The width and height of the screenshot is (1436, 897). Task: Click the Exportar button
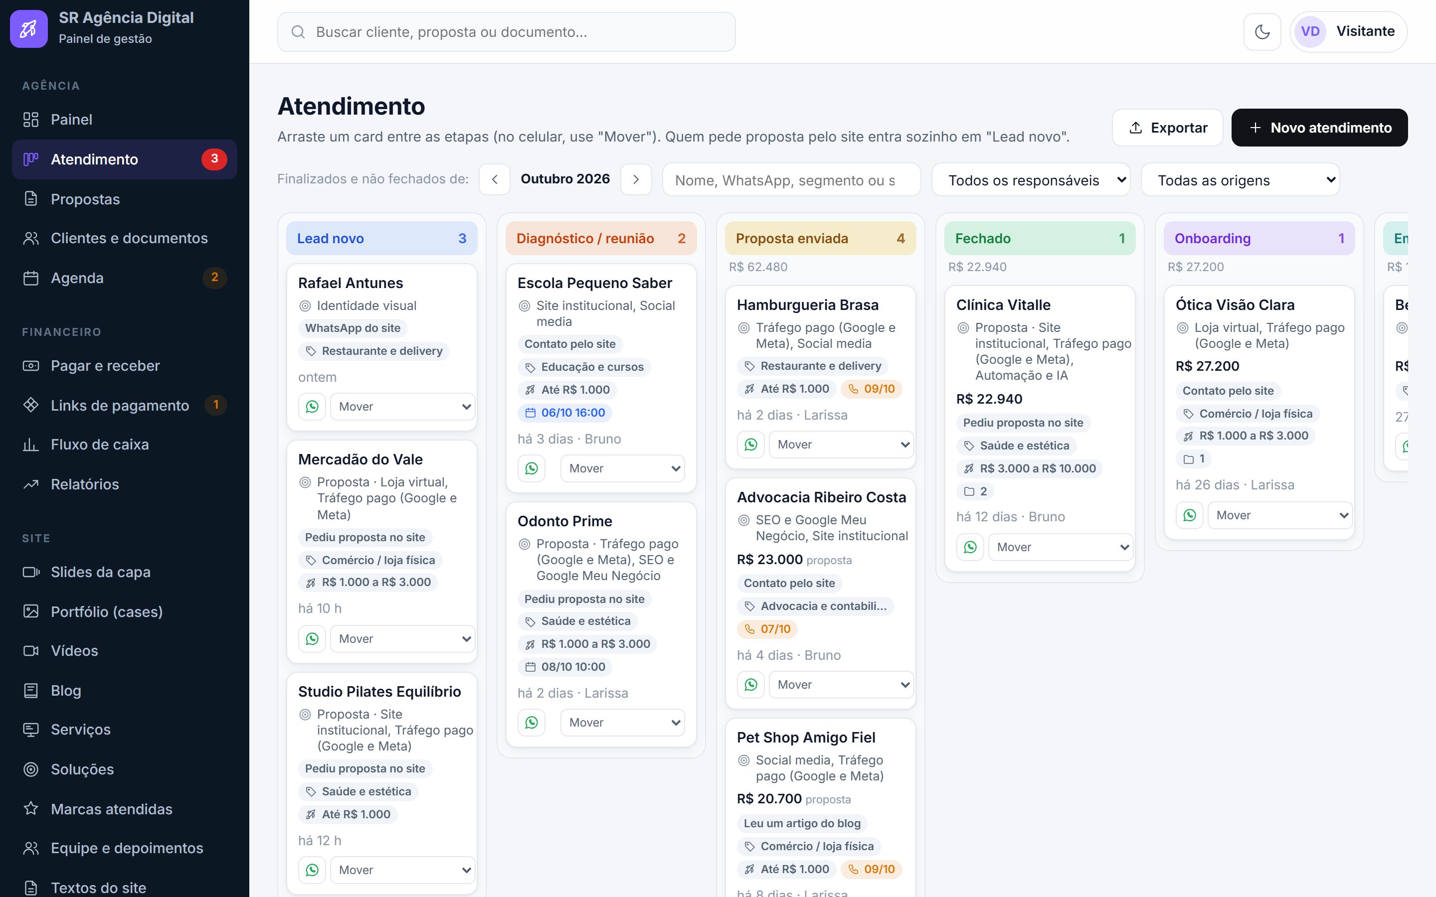[1168, 128]
